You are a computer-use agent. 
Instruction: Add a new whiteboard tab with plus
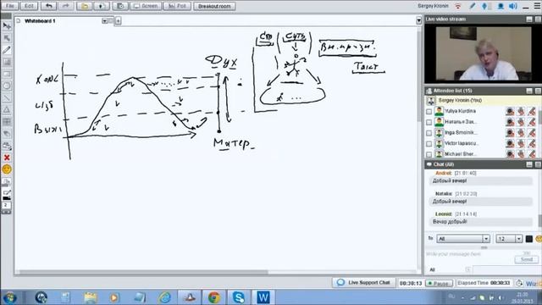pos(118,21)
